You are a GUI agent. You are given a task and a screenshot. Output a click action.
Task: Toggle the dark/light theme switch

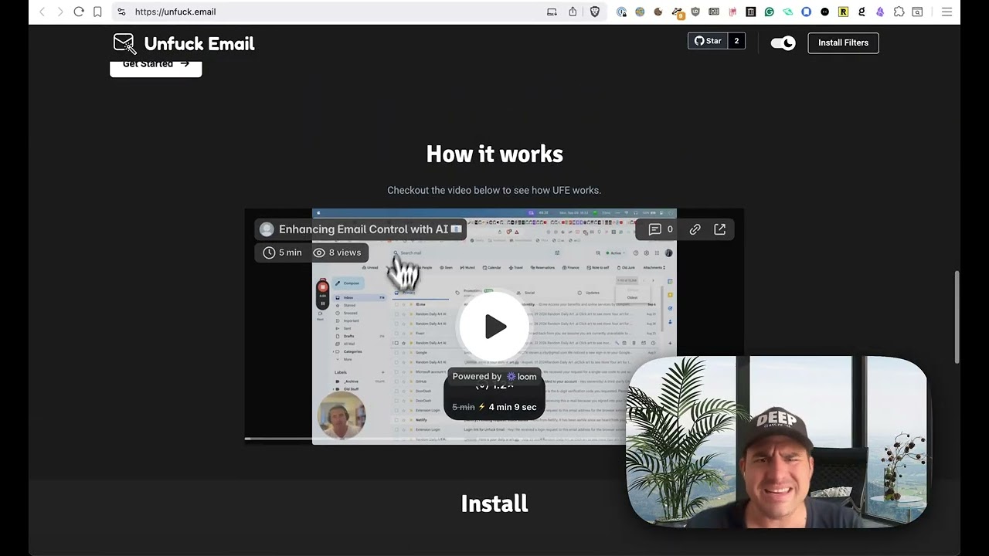(783, 43)
